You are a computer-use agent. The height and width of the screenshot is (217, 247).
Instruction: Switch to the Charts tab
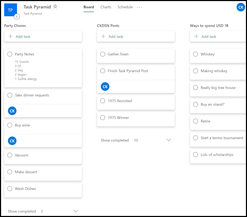(x=106, y=7)
